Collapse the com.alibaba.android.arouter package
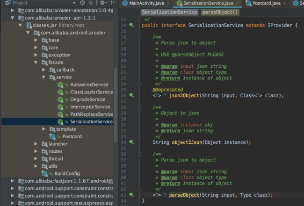The width and height of the screenshot is (304, 206). [x=28, y=33]
